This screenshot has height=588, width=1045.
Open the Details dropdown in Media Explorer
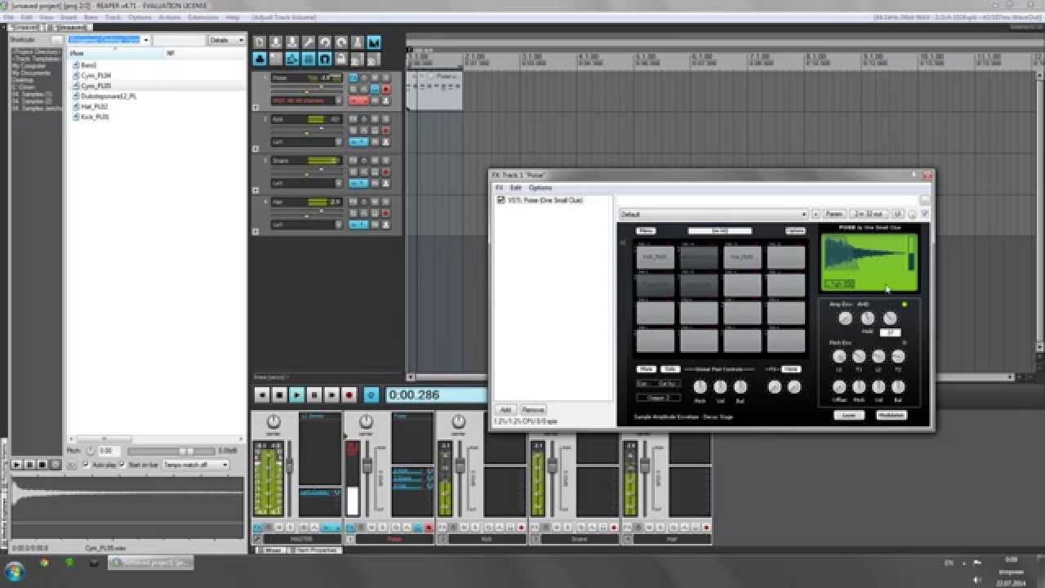point(226,40)
